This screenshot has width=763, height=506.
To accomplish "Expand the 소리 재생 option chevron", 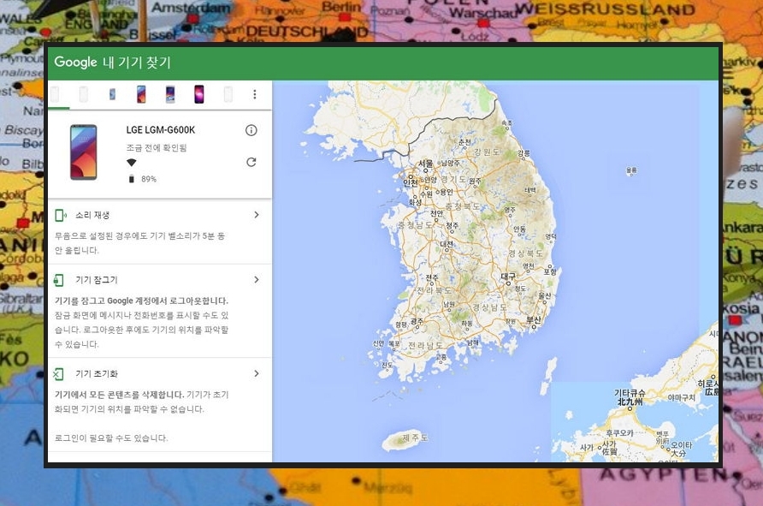I will coord(257,215).
